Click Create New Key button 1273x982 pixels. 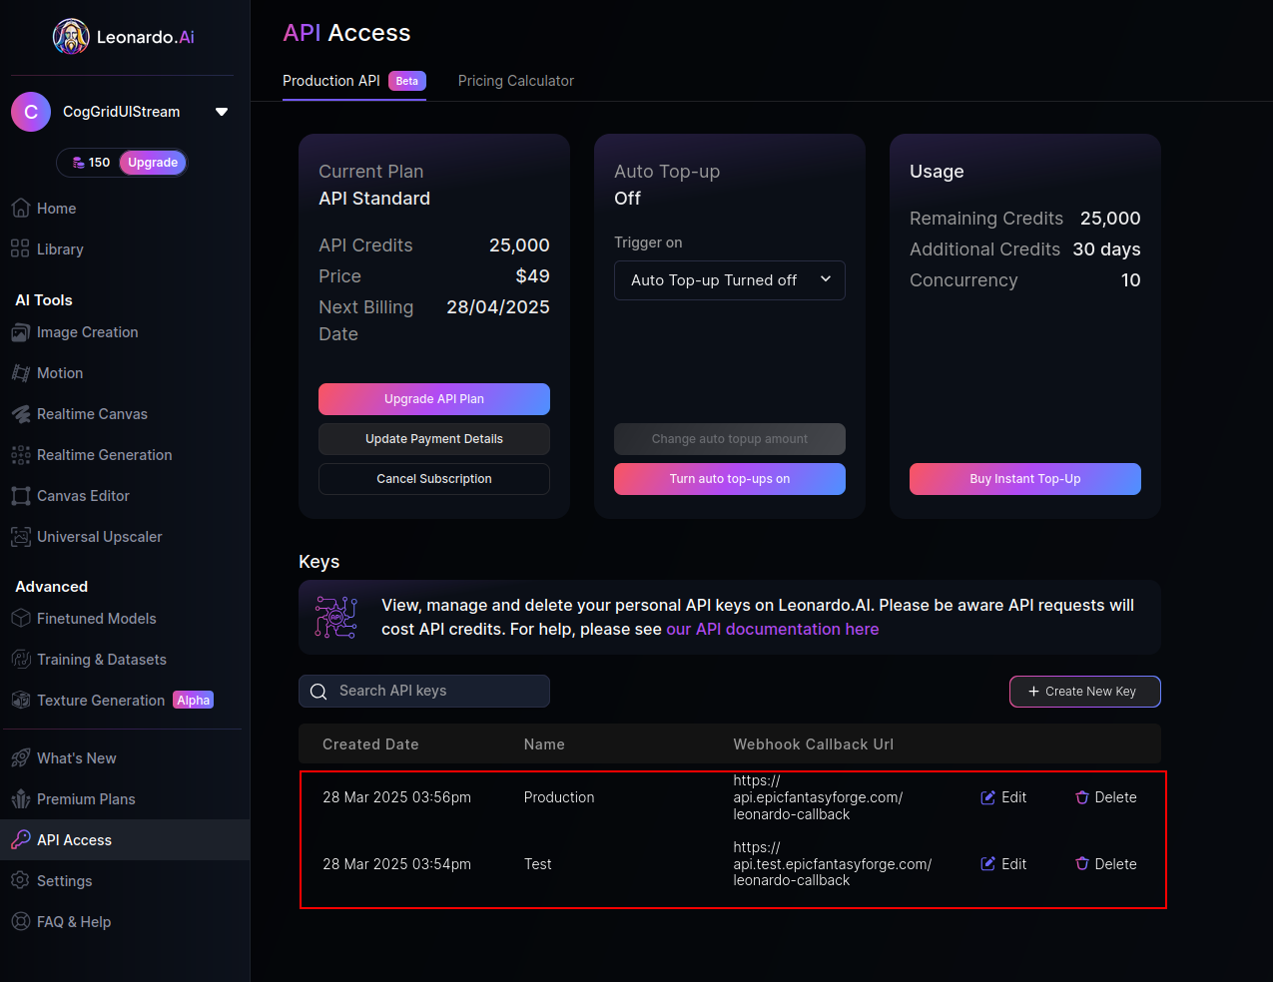pyautogui.click(x=1085, y=692)
